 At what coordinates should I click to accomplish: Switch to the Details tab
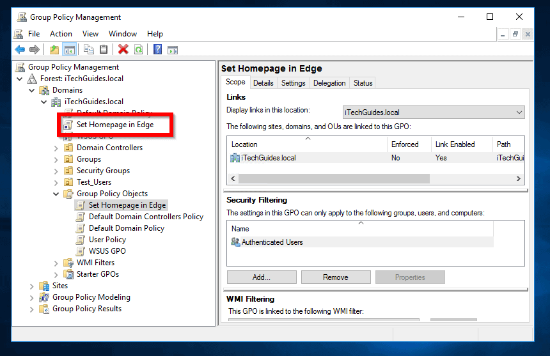(263, 83)
